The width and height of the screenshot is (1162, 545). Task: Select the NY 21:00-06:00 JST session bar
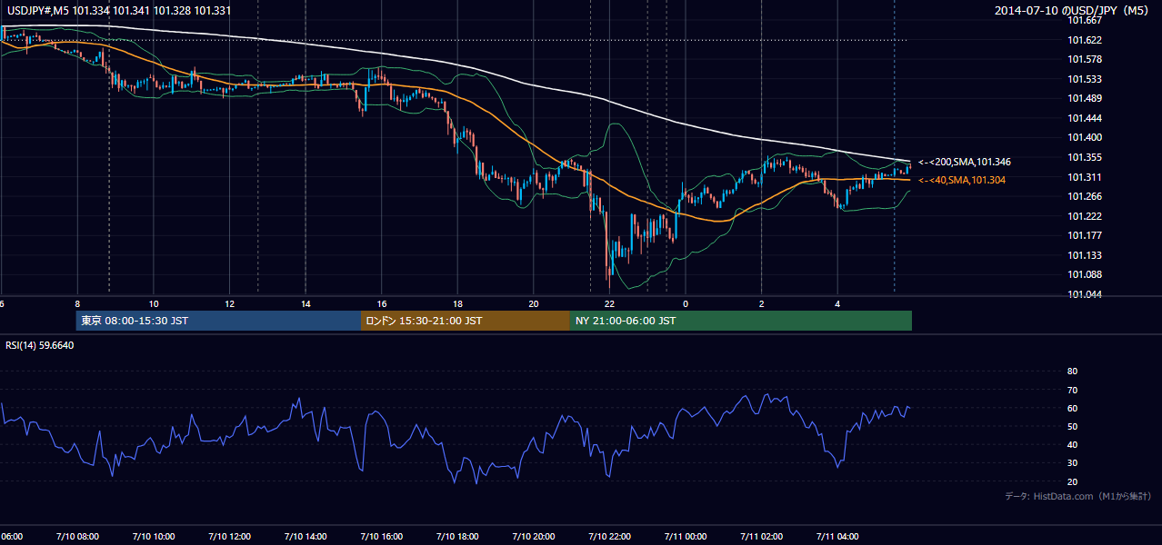click(x=741, y=321)
